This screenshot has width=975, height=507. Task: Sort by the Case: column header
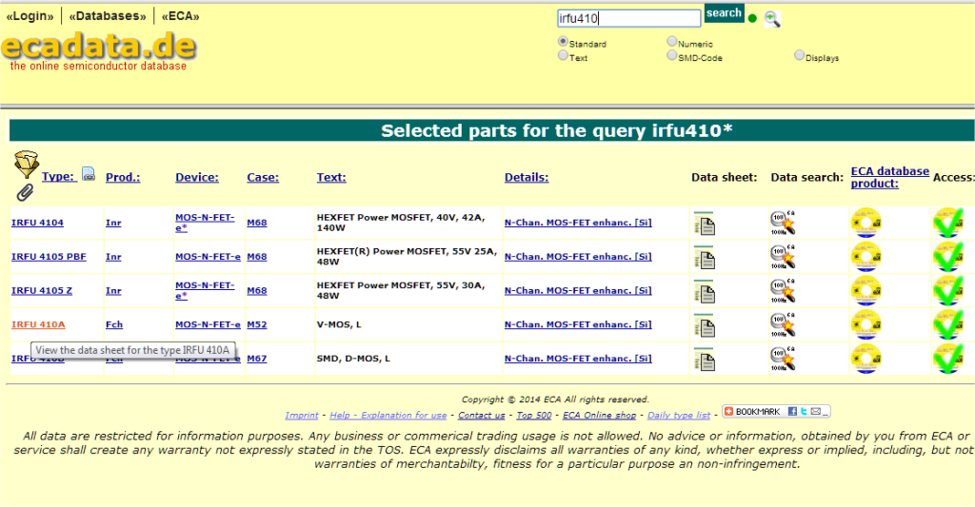263,177
